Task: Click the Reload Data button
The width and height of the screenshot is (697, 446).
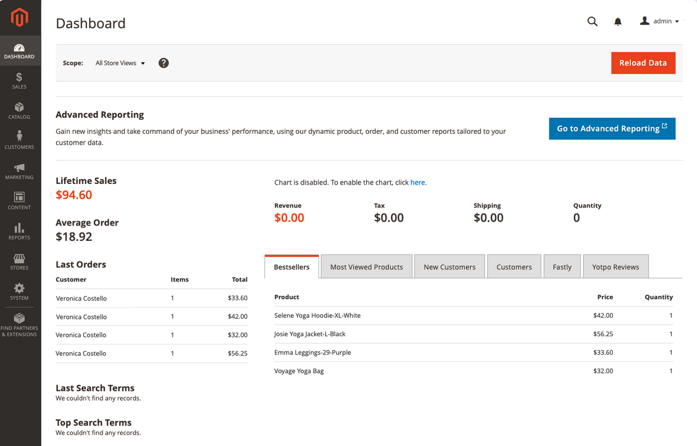Action: tap(643, 63)
